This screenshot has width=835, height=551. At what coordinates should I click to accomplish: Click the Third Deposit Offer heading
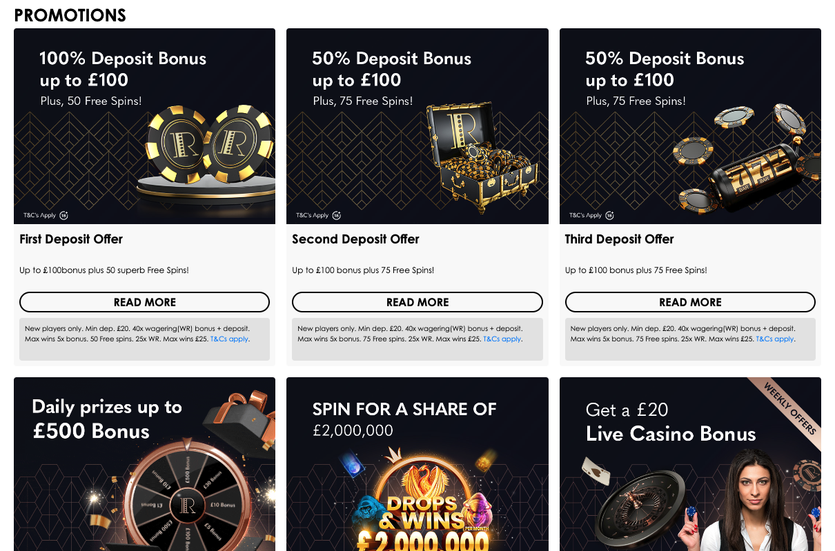[619, 239]
